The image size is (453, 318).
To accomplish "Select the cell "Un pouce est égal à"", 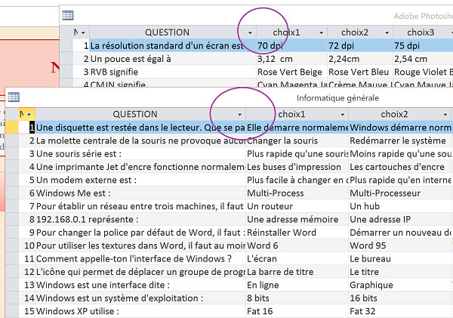I will coord(173,59).
